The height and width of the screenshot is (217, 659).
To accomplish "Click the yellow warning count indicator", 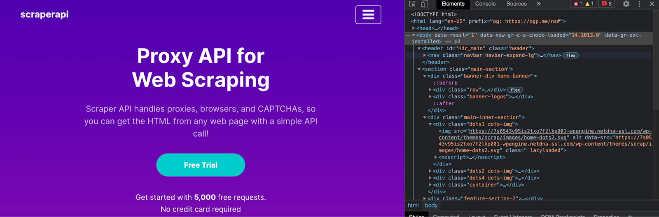I will click(589, 4).
